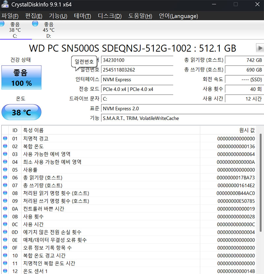Select the C: drive tab at 38 °C
The width and height of the screenshot is (264, 274).
point(15,30)
